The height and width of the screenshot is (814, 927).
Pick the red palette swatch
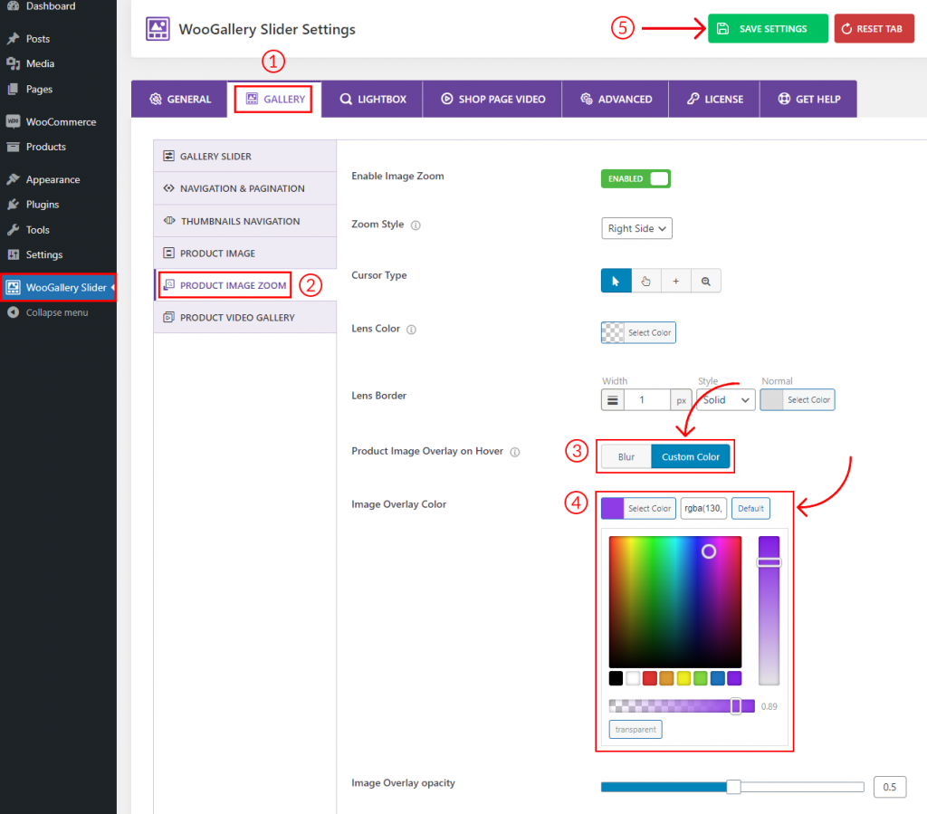pyautogui.click(x=650, y=678)
